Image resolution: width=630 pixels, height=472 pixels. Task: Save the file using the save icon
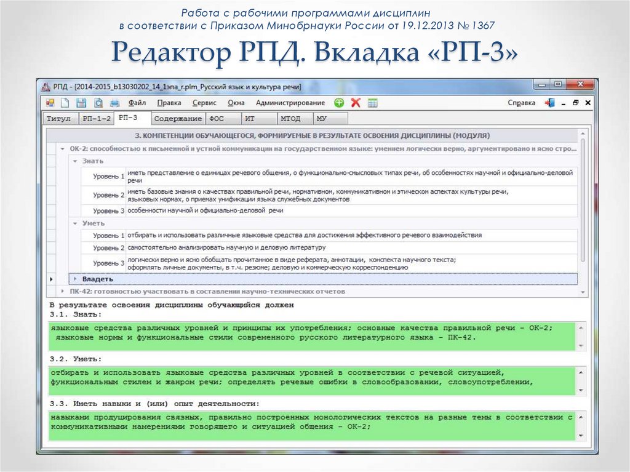point(81,102)
